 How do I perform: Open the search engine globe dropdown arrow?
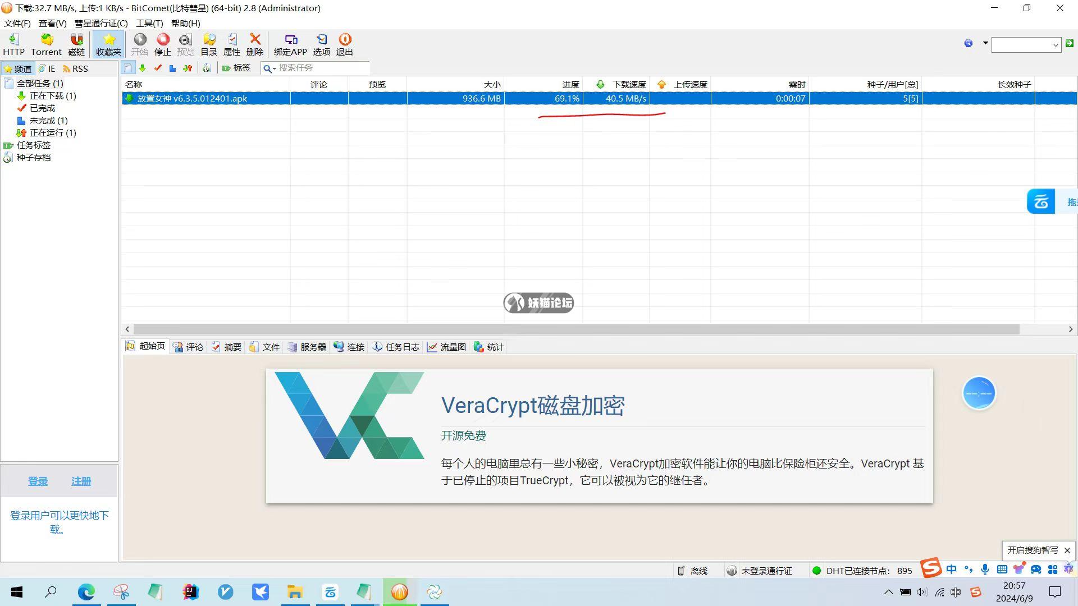[985, 43]
